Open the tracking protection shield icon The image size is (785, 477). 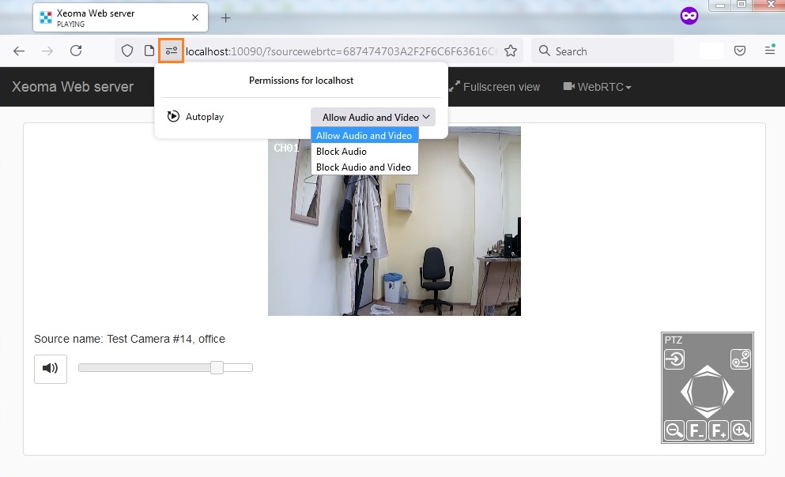[x=127, y=51]
